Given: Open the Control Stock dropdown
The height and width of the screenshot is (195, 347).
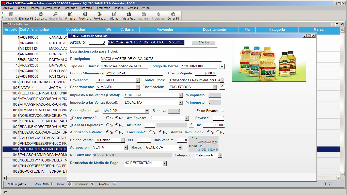Looking at the screenshot, I should [x=222, y=80].
